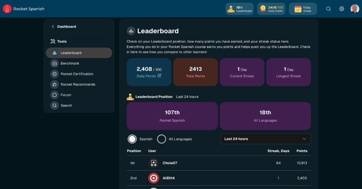The height and width of the screenshot is (189, 362).
Task: Click the Benchmark sidebar icon
Action: coord(54,63)
